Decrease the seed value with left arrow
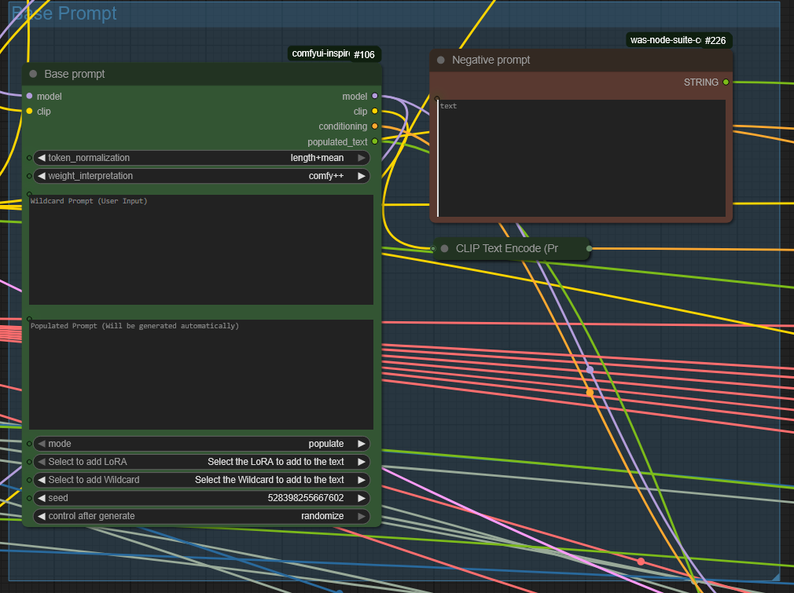The height and width of the screenshot is (593, 794). coord(42,498)
